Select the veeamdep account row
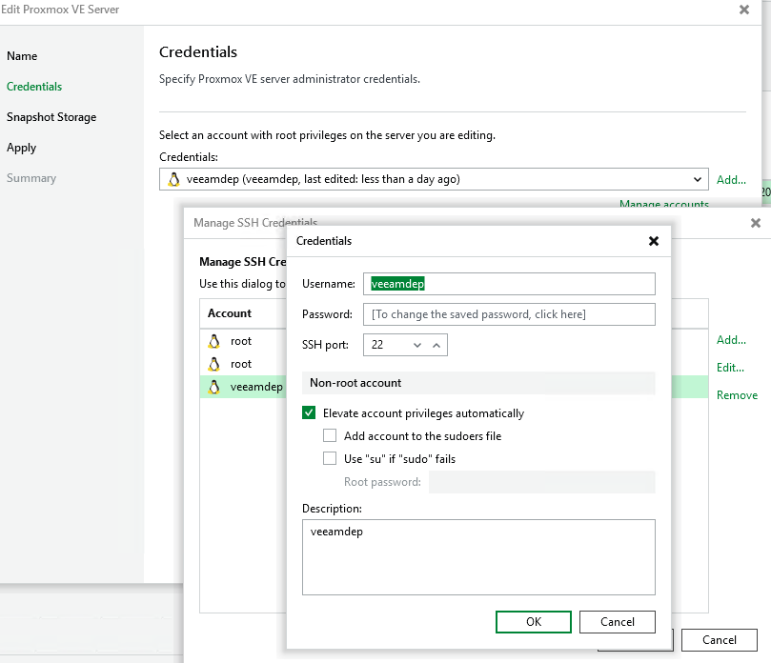771x663 pixels. (x=243, y=387)
